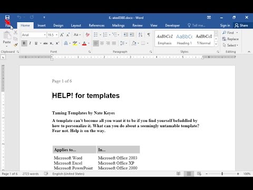Open the Mailings tab
253x190 pixels.
tap(119, 25)
